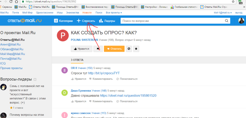Click the Нравится button under the question
This screenshot has width=246, height=118.
(81, 49)
